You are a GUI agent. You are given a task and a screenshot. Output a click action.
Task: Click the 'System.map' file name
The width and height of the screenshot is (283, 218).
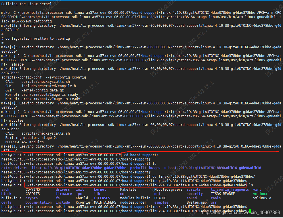196,202
